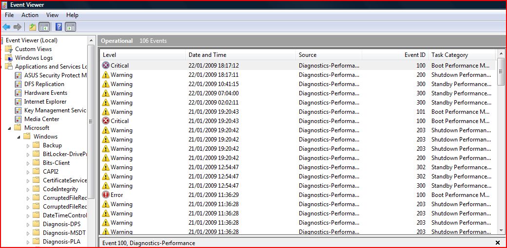
Task: Select Event Viewer (Local) root node
Action: pos(31,40)
